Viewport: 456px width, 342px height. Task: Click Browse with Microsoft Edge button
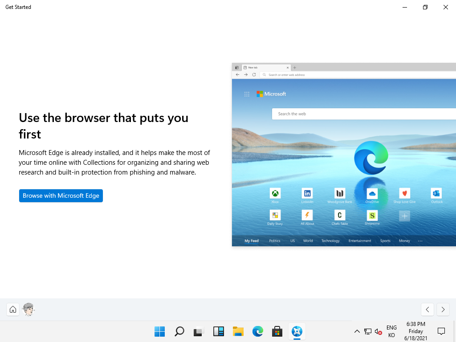(x=61, y=196)
